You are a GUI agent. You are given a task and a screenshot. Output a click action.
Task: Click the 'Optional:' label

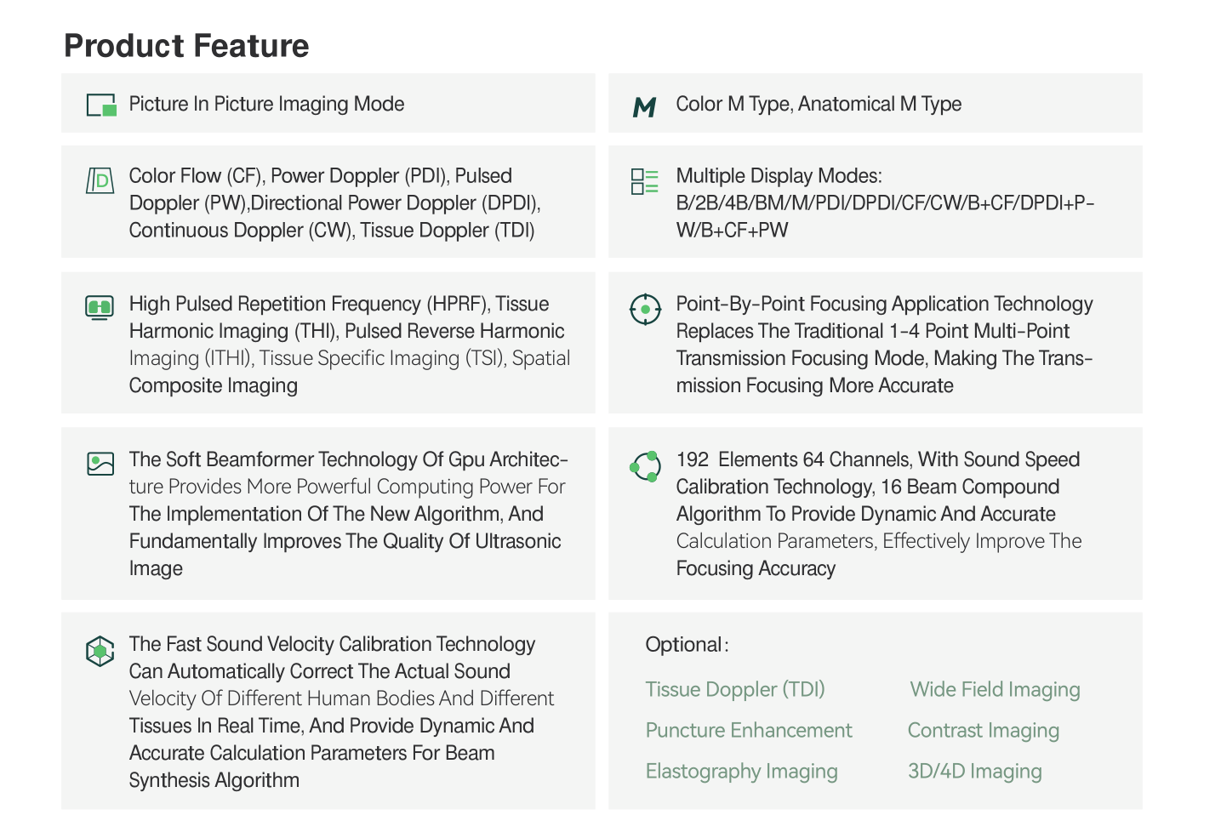pos(687,645)
